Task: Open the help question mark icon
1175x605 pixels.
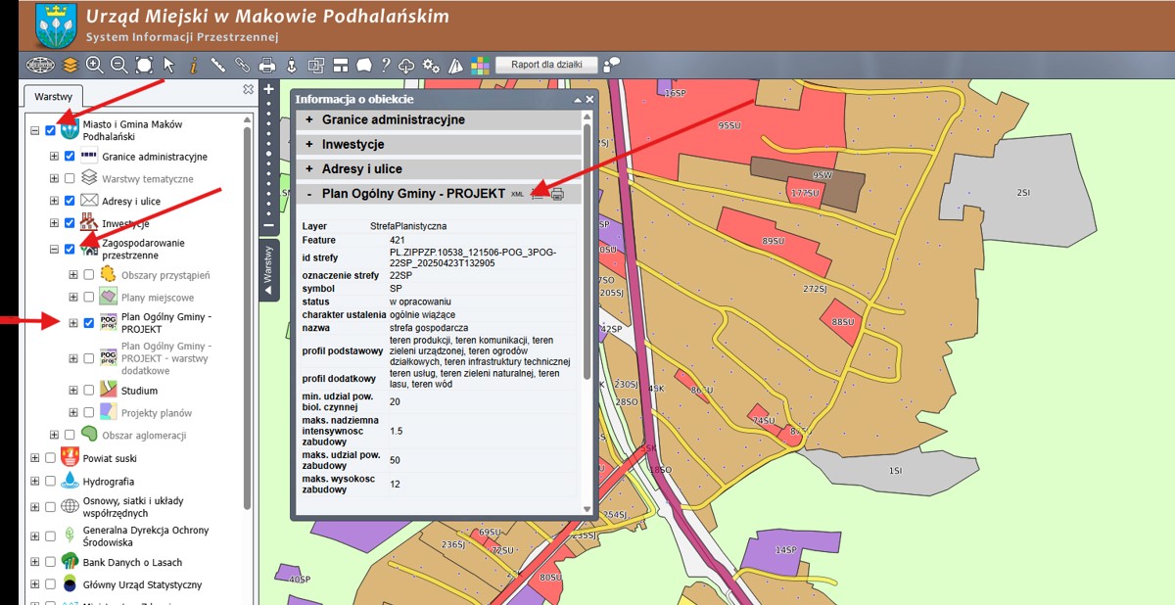Action: point(386,66)
